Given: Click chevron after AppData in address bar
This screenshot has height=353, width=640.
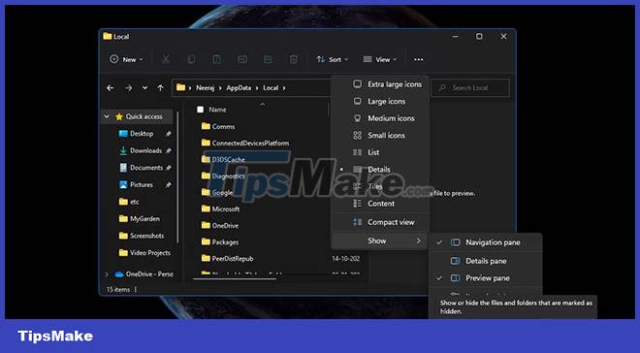Looking at the screenshot, I should point(257,88).
